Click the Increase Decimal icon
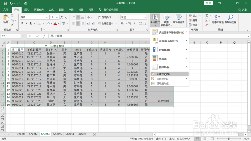The image size is (251, 141). [x=140, y=24]
